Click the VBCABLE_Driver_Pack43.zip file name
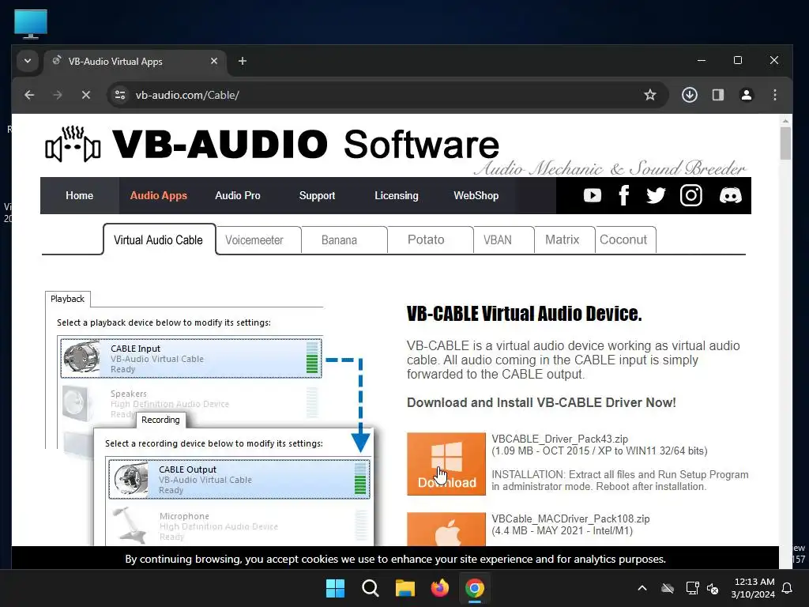Image resolution: width=809 pixels, height=607 pixels. pyautogui.click(x=559, y=439)
